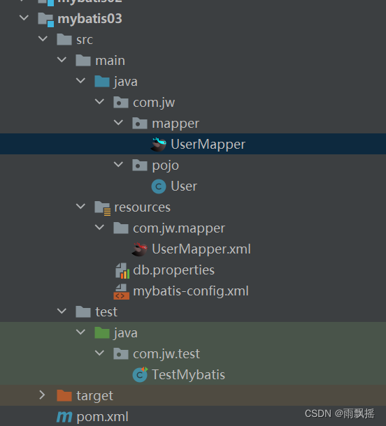
Task: Select the UserMapper interface name
Action: click(x=208, y=145)
